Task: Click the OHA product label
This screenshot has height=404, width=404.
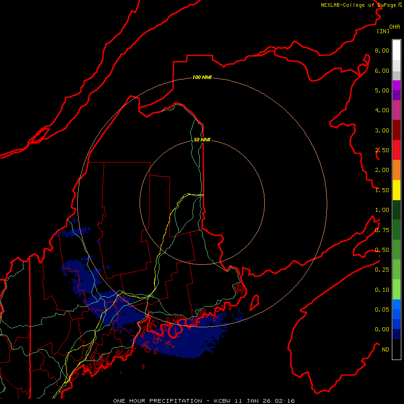Action: tap(395, 27)
